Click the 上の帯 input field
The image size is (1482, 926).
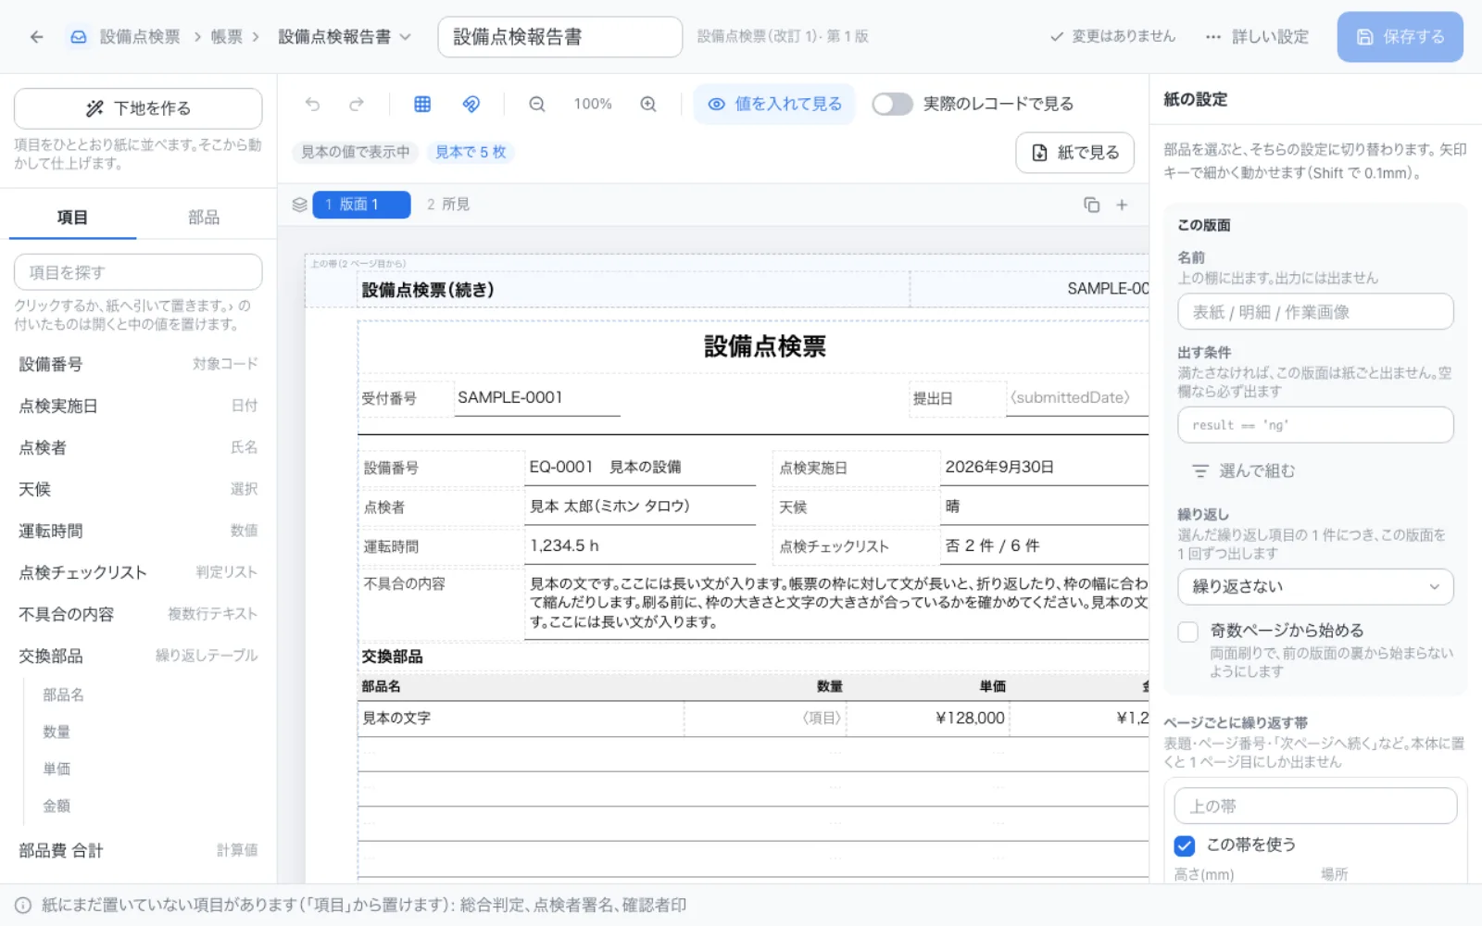[x=1315, y=806]
